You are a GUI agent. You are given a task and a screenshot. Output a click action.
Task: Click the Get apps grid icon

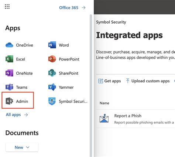click(100, 81)
